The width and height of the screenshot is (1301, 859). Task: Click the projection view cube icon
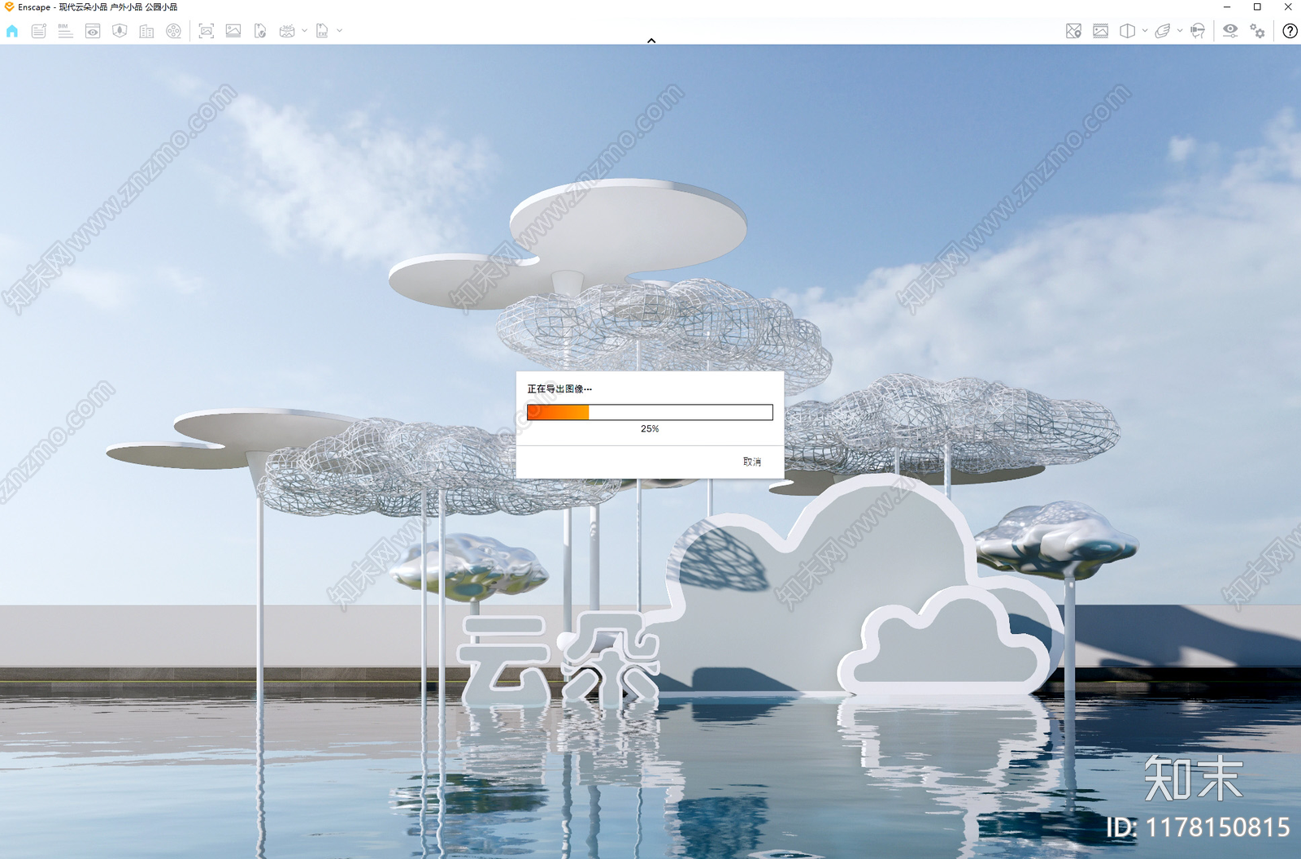[1127, 31]
